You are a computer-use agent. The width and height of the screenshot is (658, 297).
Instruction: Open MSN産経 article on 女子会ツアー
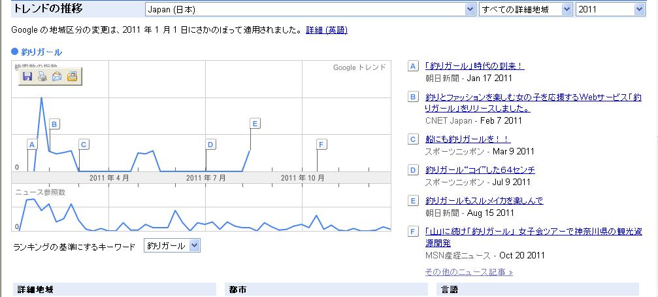coord(533,237)
